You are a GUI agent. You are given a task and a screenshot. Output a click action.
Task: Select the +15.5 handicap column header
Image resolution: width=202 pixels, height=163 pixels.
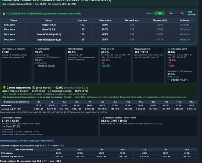click(x=191, y=102)
